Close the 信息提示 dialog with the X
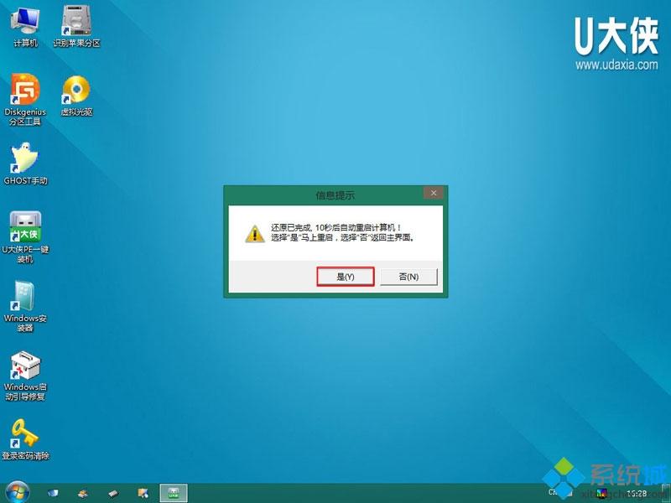This screenshot has width=671, height=503. (434, 193)
